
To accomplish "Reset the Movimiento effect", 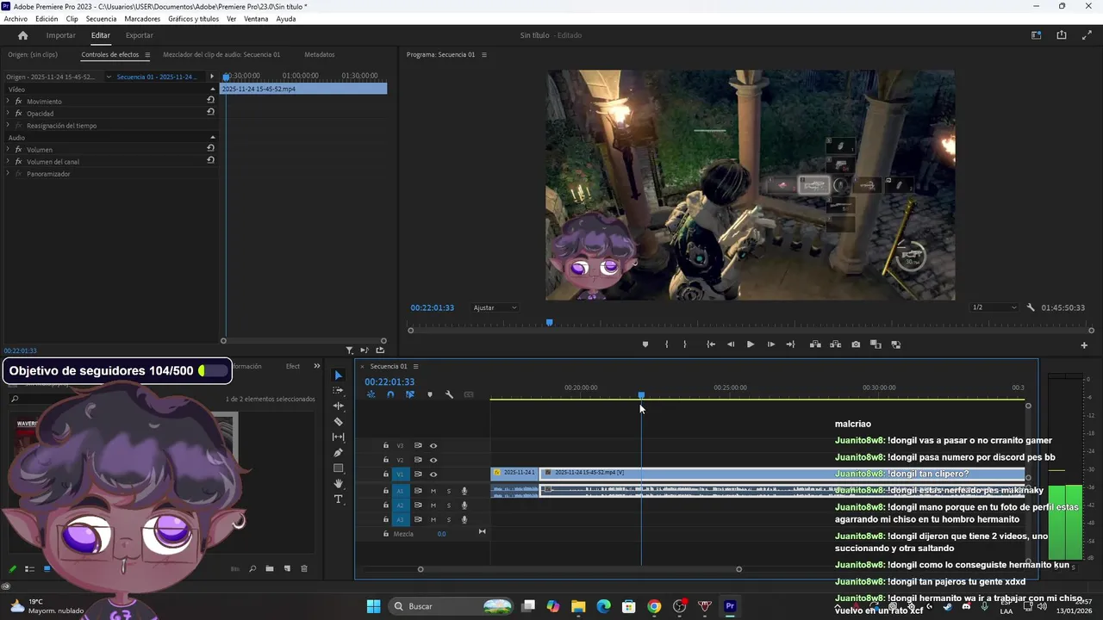I will pyautogui.click(x=210, y=100).
